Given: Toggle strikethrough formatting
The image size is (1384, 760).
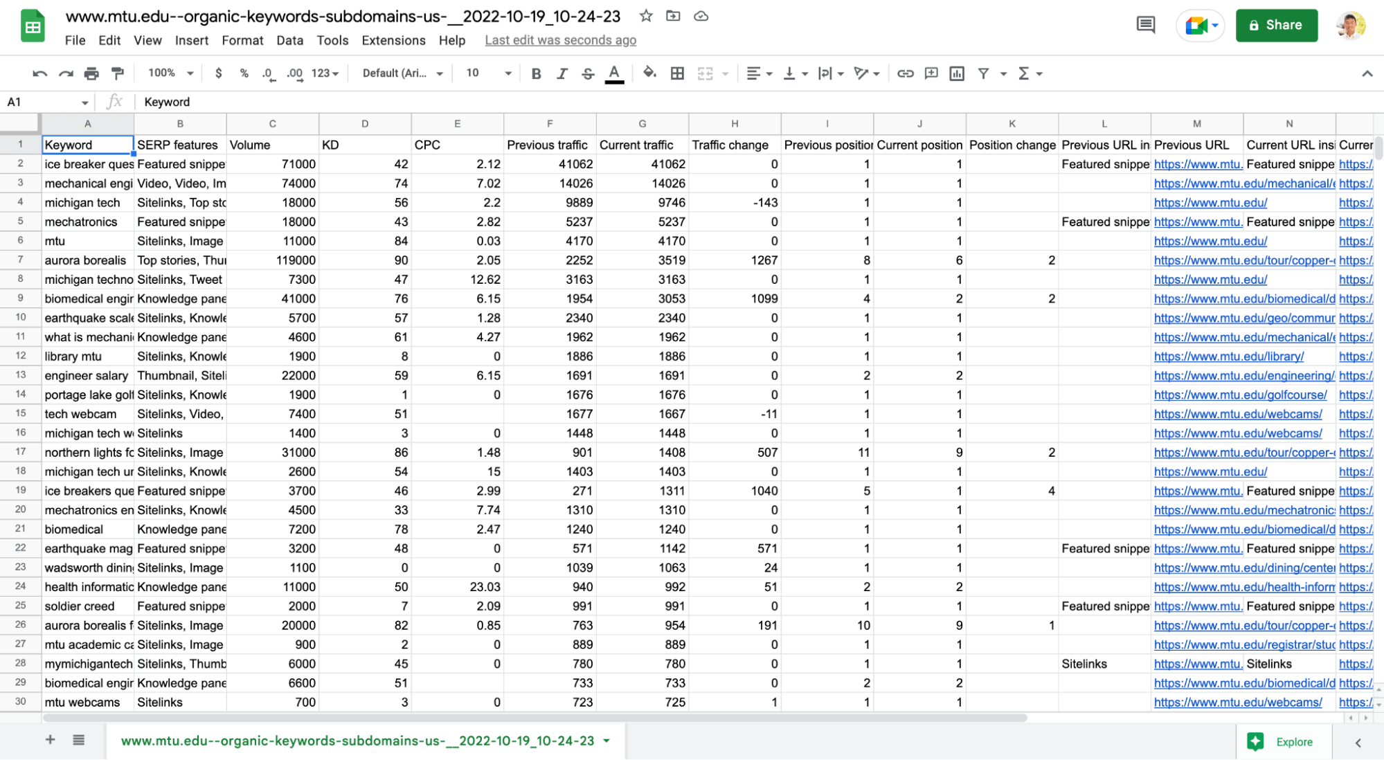Looking at the screenshot, I should coord(588,73).
